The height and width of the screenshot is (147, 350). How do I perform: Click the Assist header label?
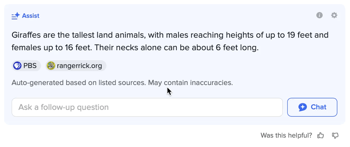[31, 16]
